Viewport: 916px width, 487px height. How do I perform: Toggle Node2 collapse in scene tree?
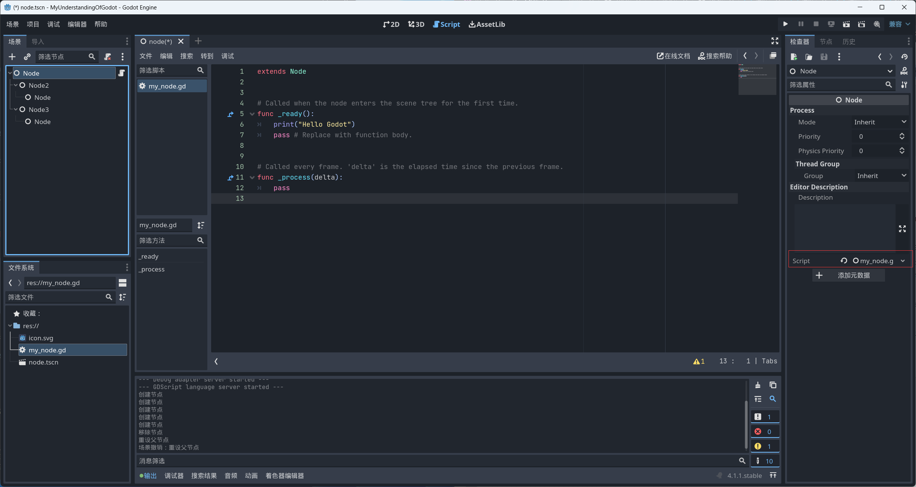point(16,85)
